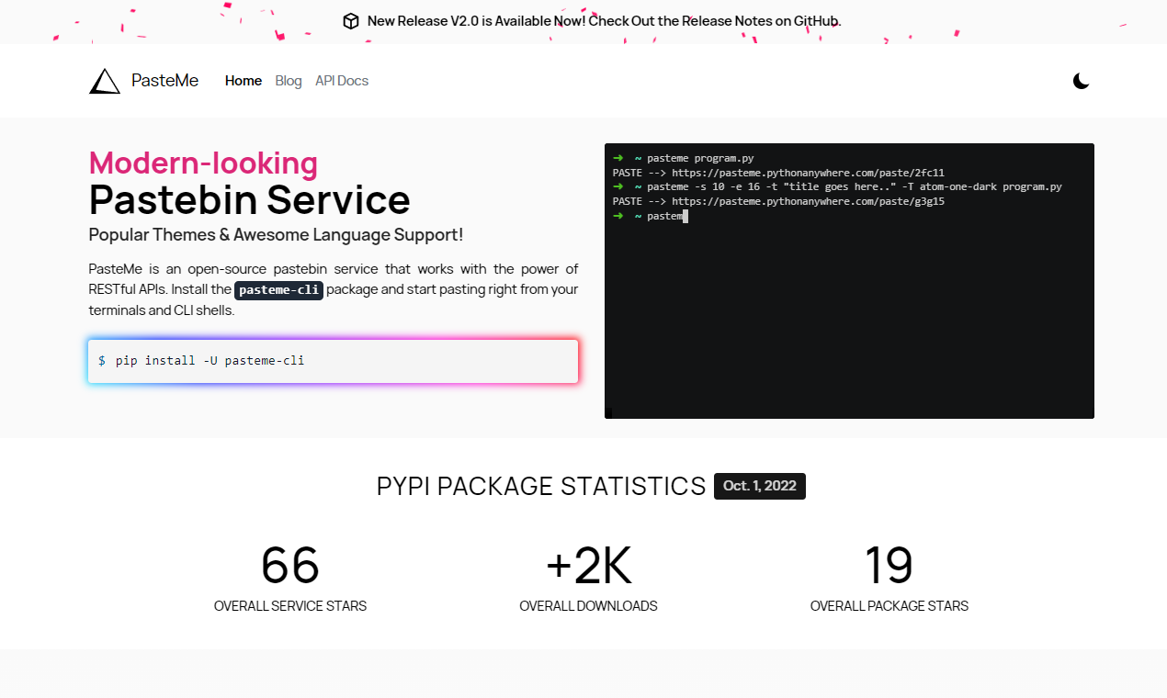The height and width of the screenshot is (698, 1167).
Task: Click the paste/g3g15 URL in terminal
Action: click(x=808, y=201)
